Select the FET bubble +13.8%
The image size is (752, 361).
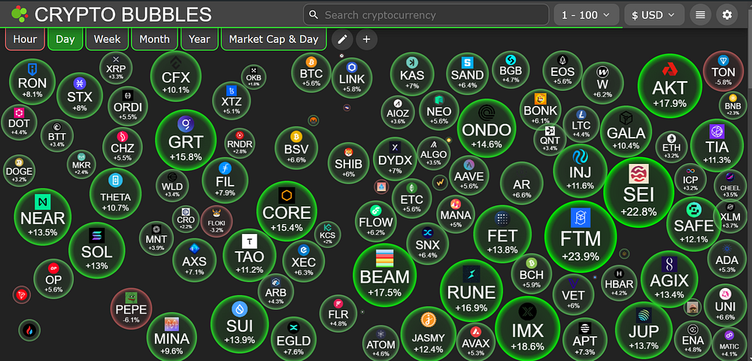(502, 234)
